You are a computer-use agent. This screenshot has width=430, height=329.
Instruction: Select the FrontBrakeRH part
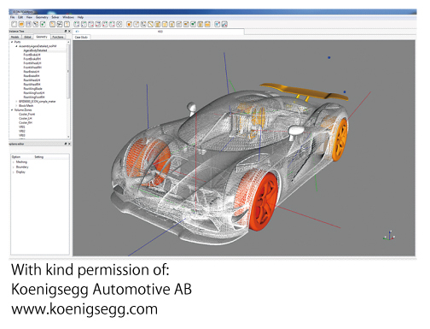(x=32, y=59)
